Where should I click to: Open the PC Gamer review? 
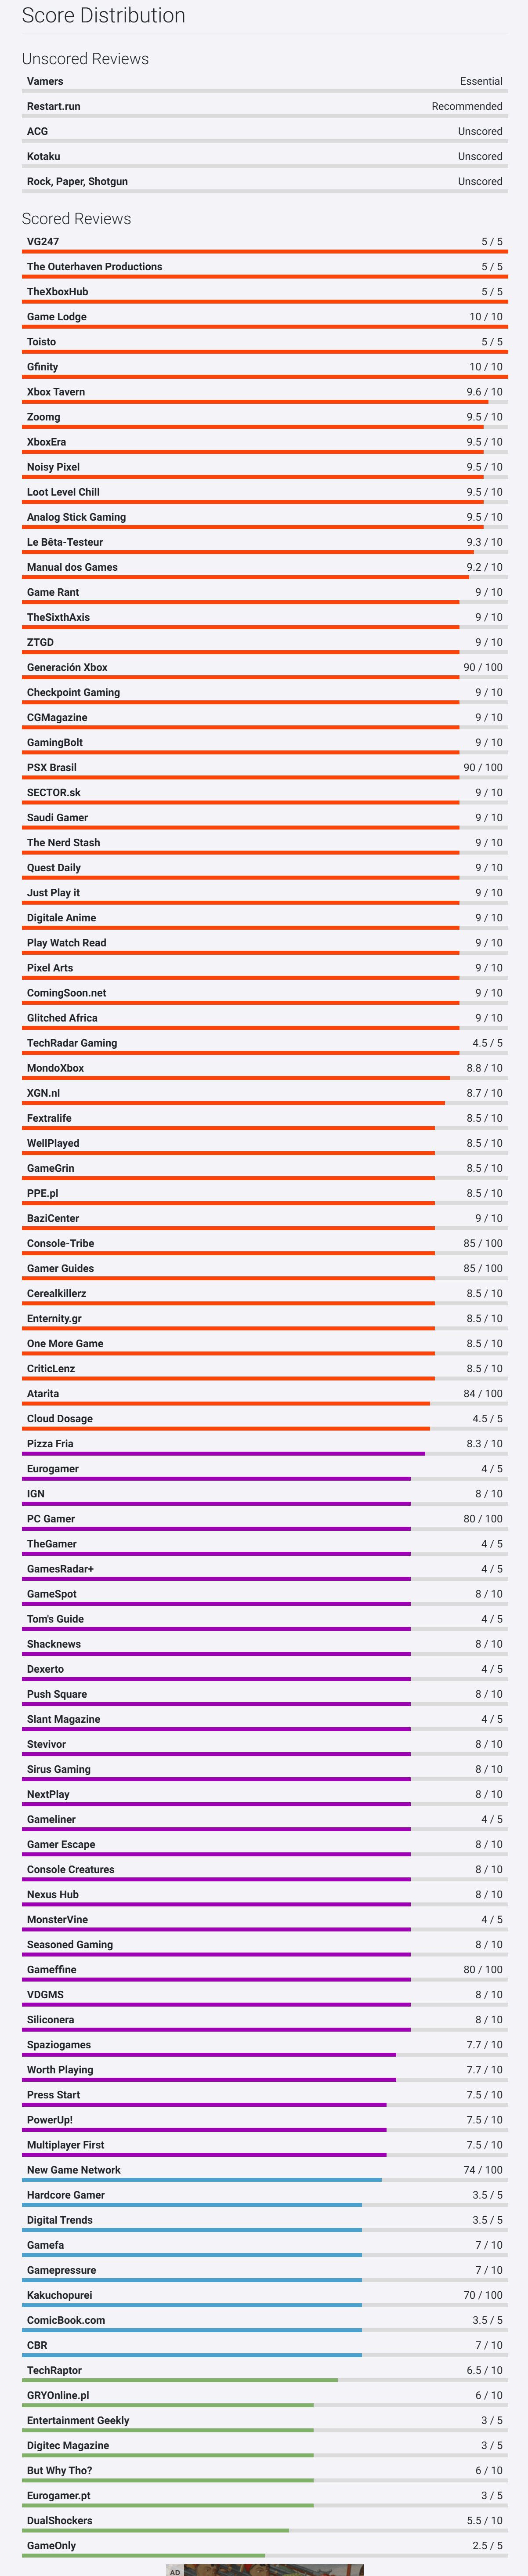point(51,1519)
